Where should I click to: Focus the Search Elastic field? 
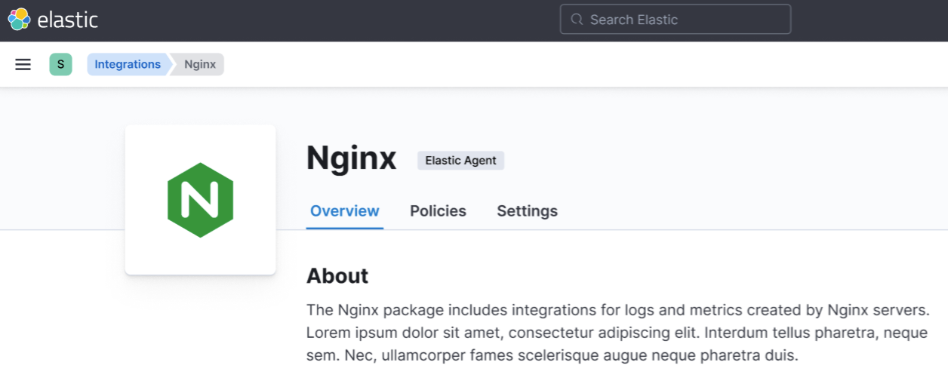[x=676, y=20]
